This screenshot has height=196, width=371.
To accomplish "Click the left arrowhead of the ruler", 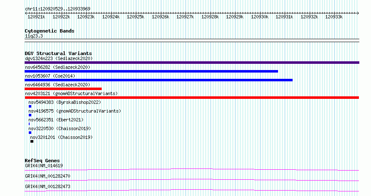I will coord(26,13).
